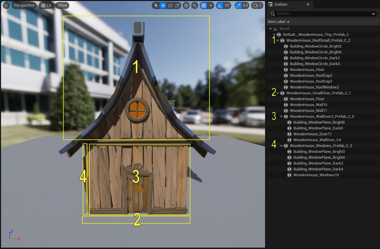The height and width of the screenshot is (249, 380).
Task: Select the Scale tool
Action: pos(177,5)
